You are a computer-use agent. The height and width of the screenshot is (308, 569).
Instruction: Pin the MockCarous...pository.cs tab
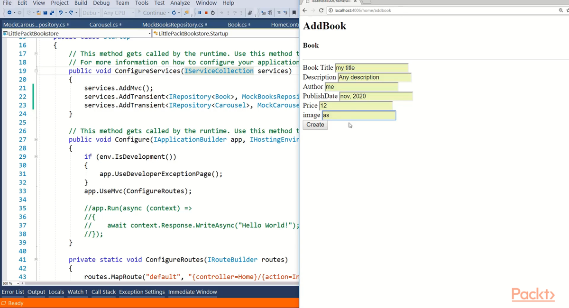(x=68, y=25)
